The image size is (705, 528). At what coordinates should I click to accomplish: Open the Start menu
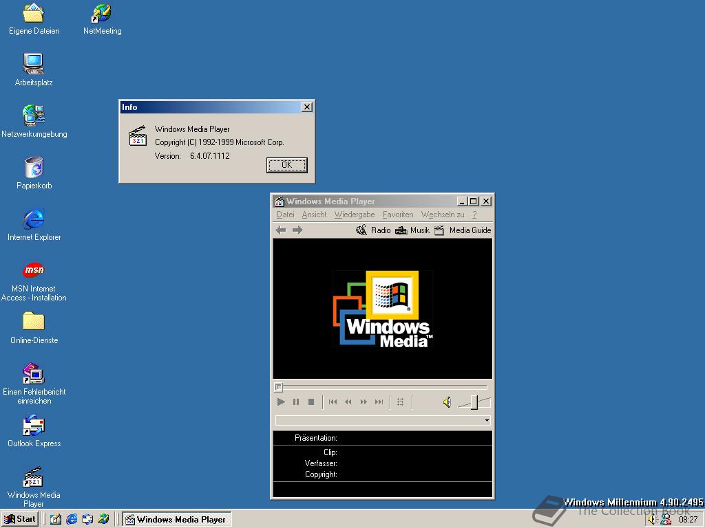(19, 519)
